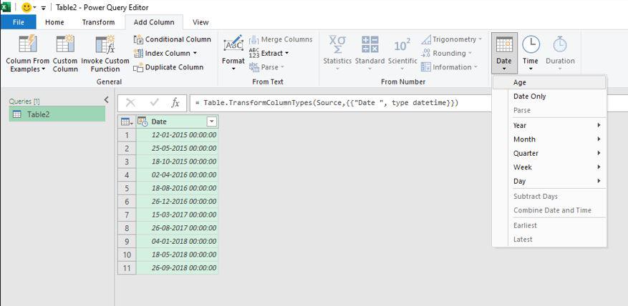628x306 pixels.
Task: Expand the Quarter submenu
Action: pyautogui.click(x=549, y=153)
